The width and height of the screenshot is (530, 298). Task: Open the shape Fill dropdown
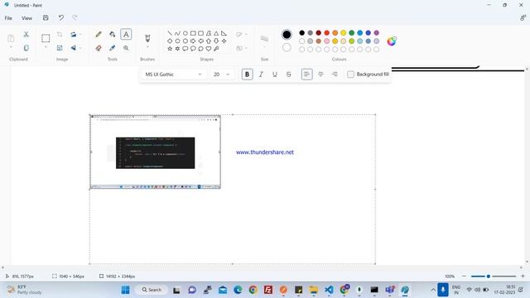tap(241, 48)
